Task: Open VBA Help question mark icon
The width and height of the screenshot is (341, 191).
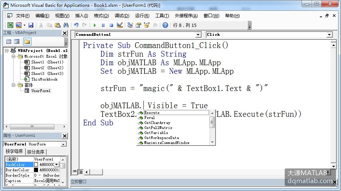Action: (165, 25)
